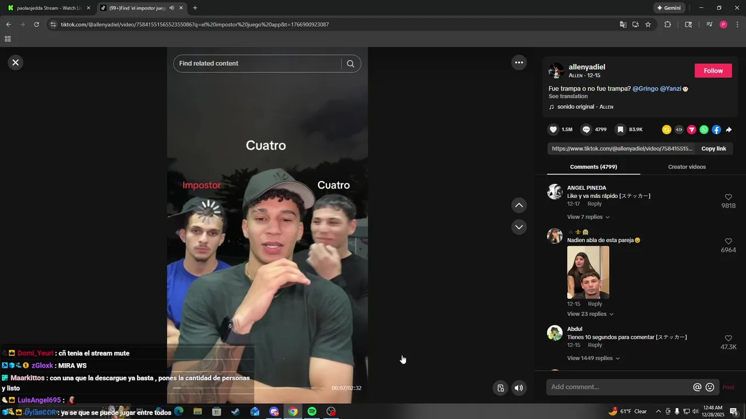746x419 pixels.
Task: Open Steam from taskbar
Action: click(235, 411)
